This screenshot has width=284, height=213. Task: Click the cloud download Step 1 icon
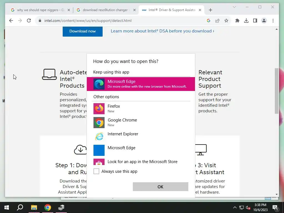point(80,149)
